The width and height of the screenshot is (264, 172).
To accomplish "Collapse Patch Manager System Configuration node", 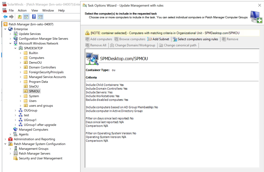I will [5, 144].
